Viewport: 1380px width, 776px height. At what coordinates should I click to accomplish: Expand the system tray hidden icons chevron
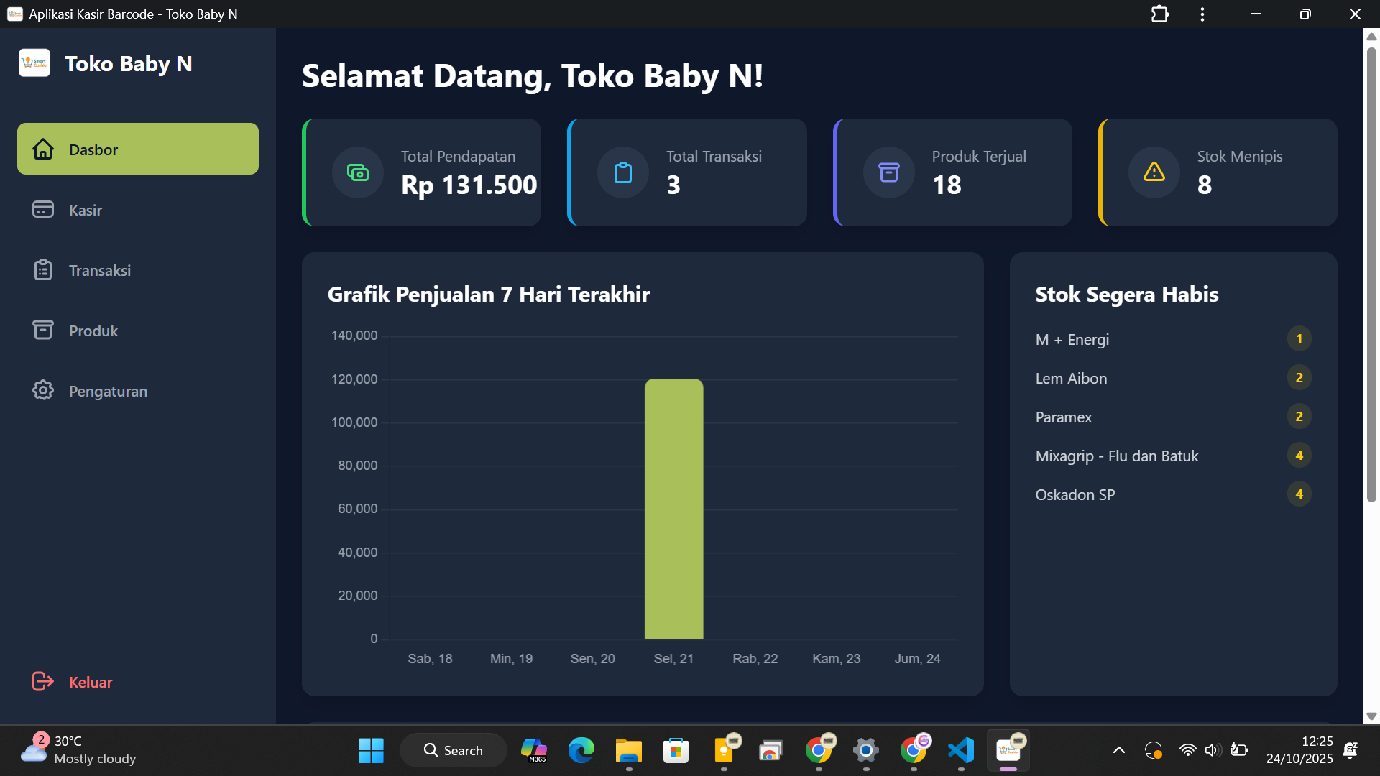pyautogui.click(x=1118, y=750)
